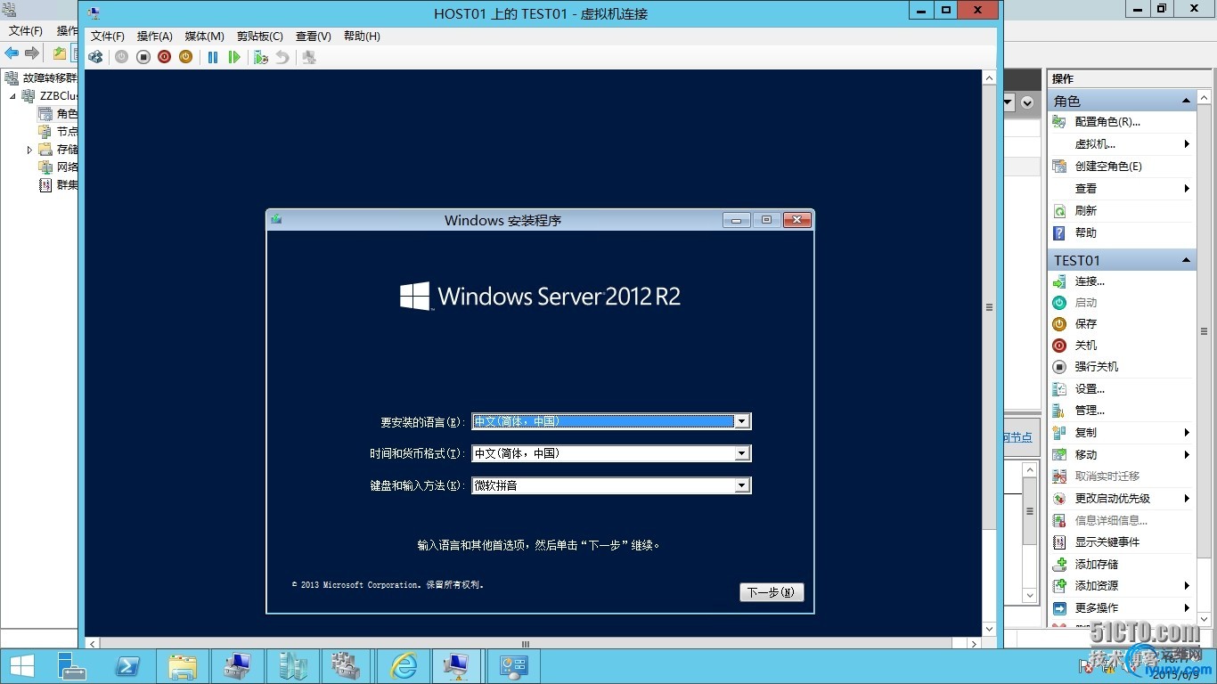This screenshot has height=684, width=1217.
Task: Select 网络 in the cluster tree
Action: point(59,167)
